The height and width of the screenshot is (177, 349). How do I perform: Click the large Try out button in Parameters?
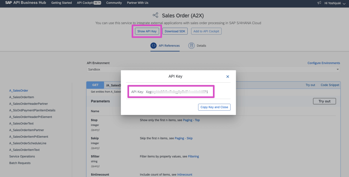[x=324, y=101]
